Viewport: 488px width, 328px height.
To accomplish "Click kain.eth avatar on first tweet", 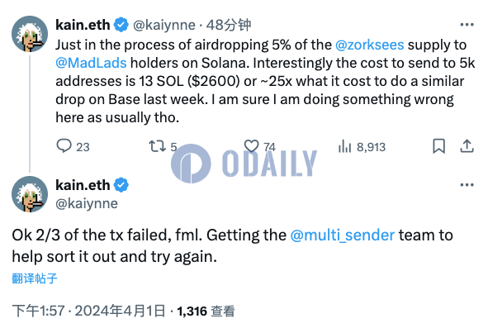I will [30, 34].
